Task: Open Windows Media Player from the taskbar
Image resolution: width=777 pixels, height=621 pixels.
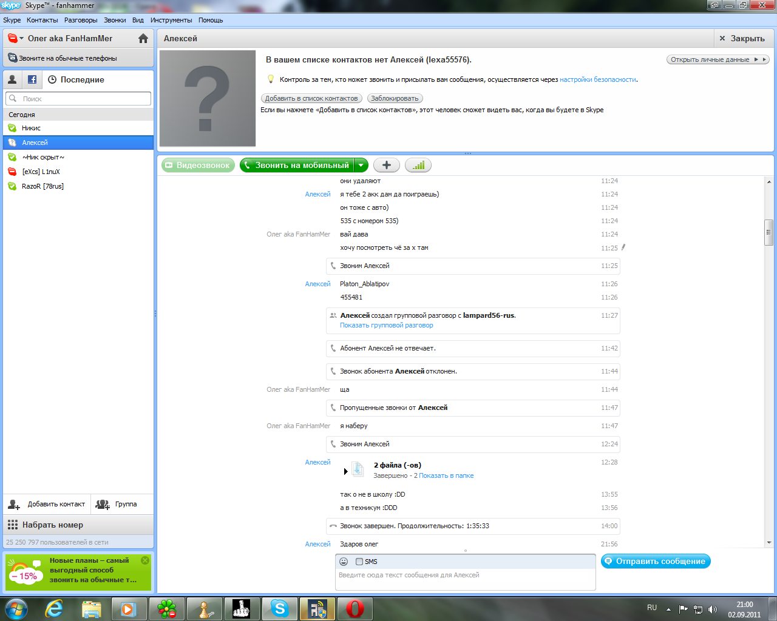Action: click(x=129, y=609)
